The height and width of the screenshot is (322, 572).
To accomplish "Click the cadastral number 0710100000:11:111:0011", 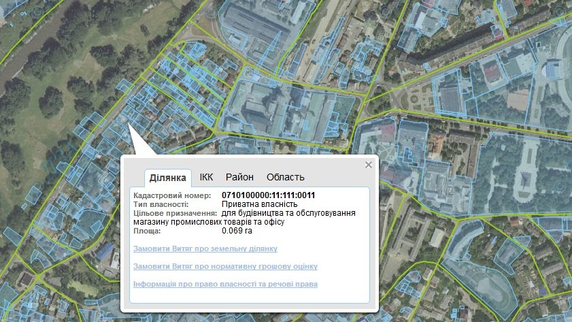I will pos(268,196).
